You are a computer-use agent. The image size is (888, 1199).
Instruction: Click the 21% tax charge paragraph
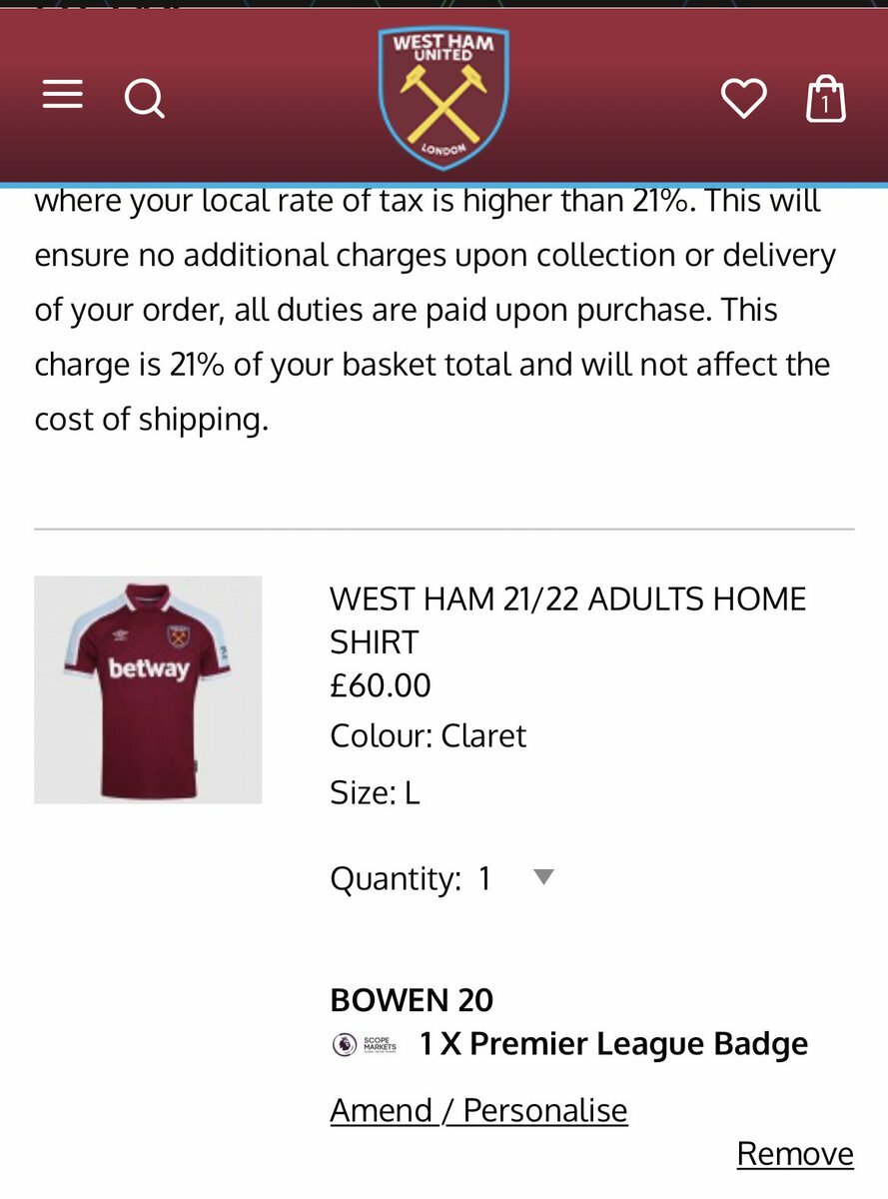[x=434, y=310]
